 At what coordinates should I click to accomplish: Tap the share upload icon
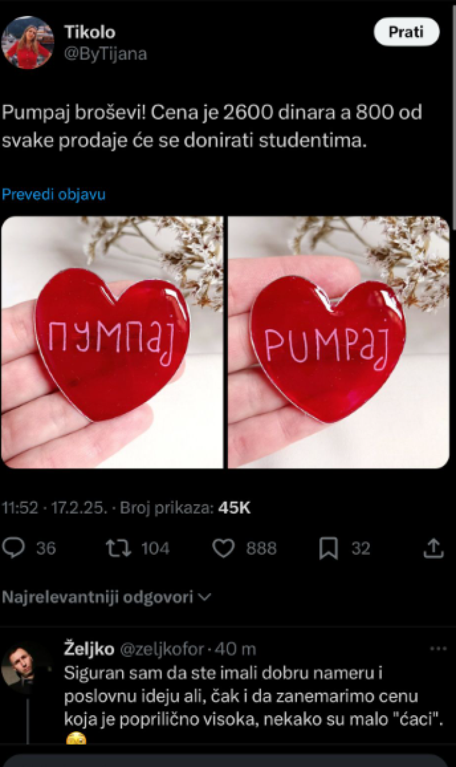pos(434,547)
